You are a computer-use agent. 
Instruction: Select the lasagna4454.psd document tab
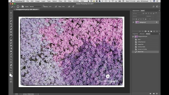[27, 9]
